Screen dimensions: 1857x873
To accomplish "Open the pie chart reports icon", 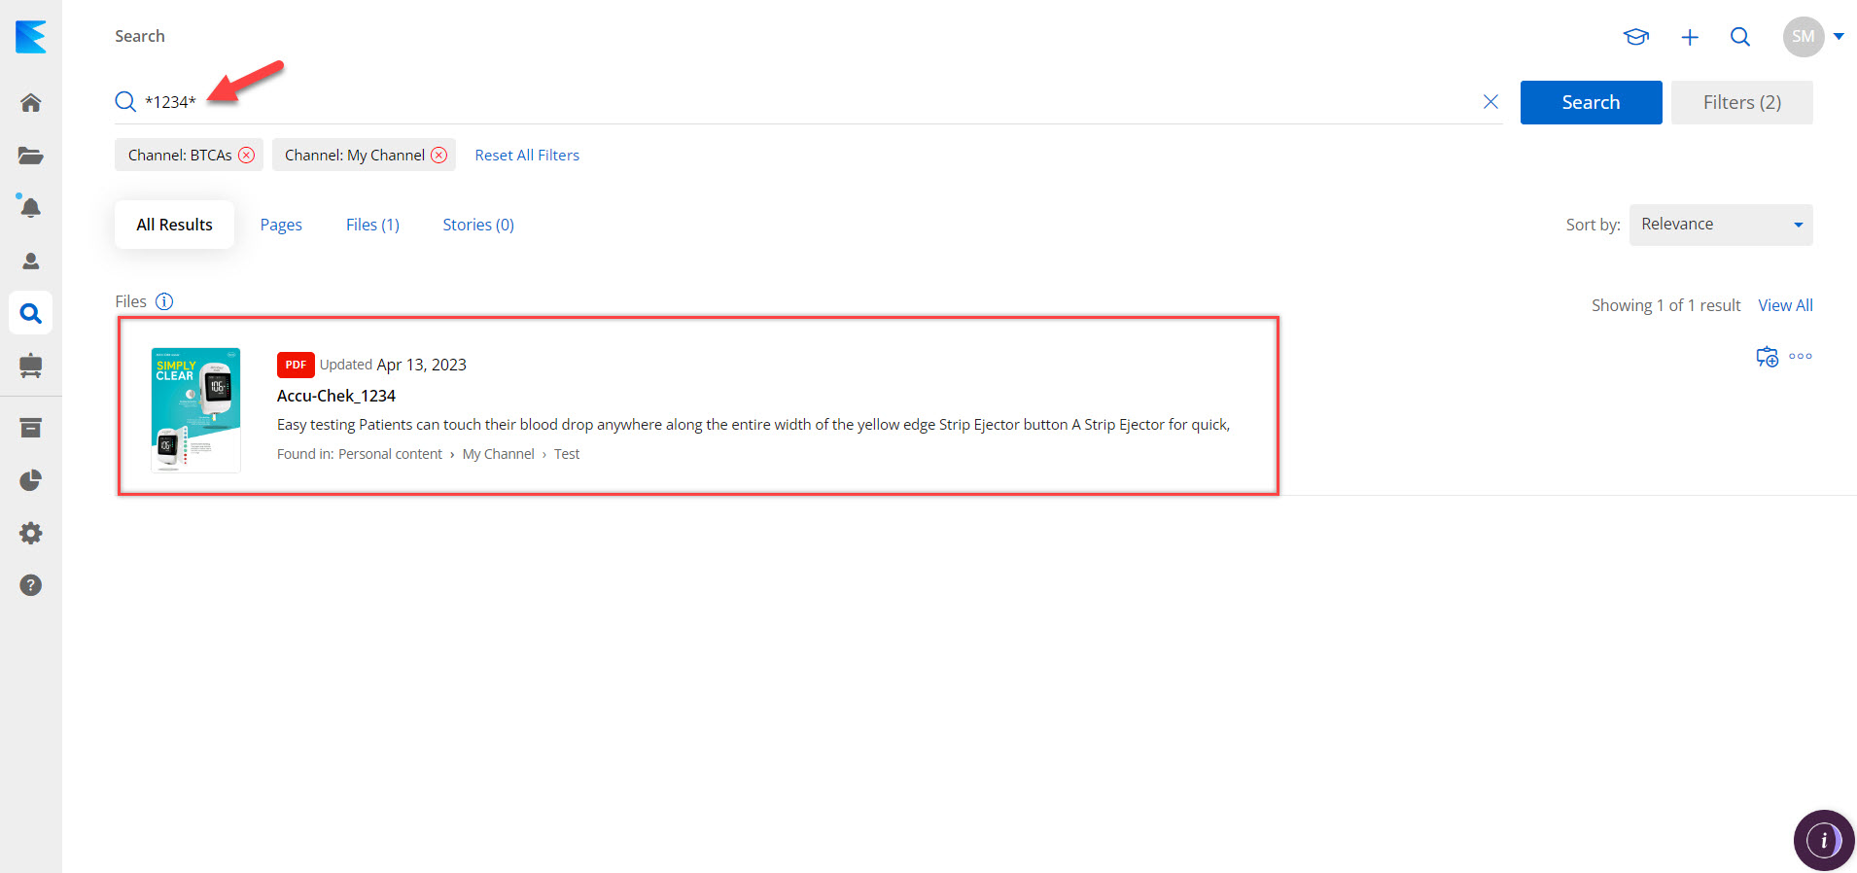I will [31, 480].
